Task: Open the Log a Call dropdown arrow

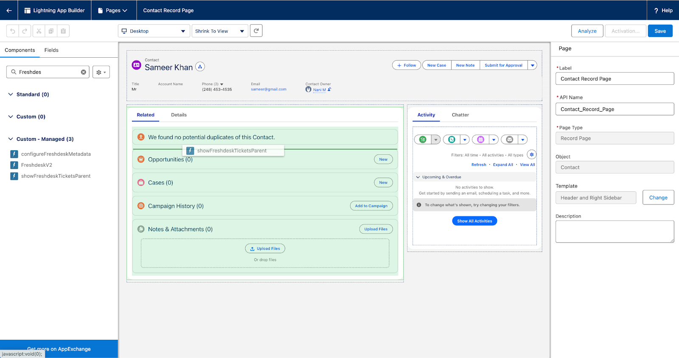Action: click(x=465, y=140)
